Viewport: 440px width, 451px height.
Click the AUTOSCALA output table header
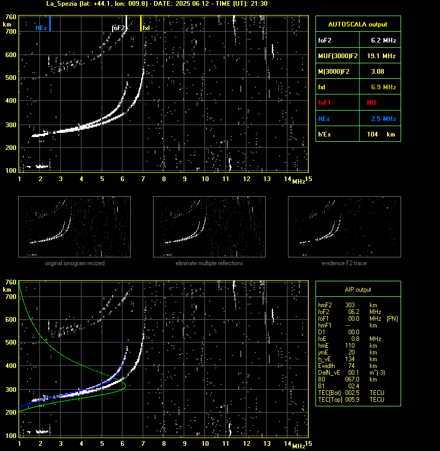[358, 24]
